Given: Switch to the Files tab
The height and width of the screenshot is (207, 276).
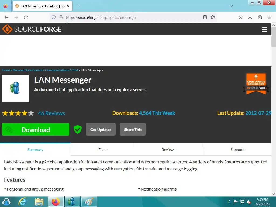Looking at the screenshot, I should (102, 149).
